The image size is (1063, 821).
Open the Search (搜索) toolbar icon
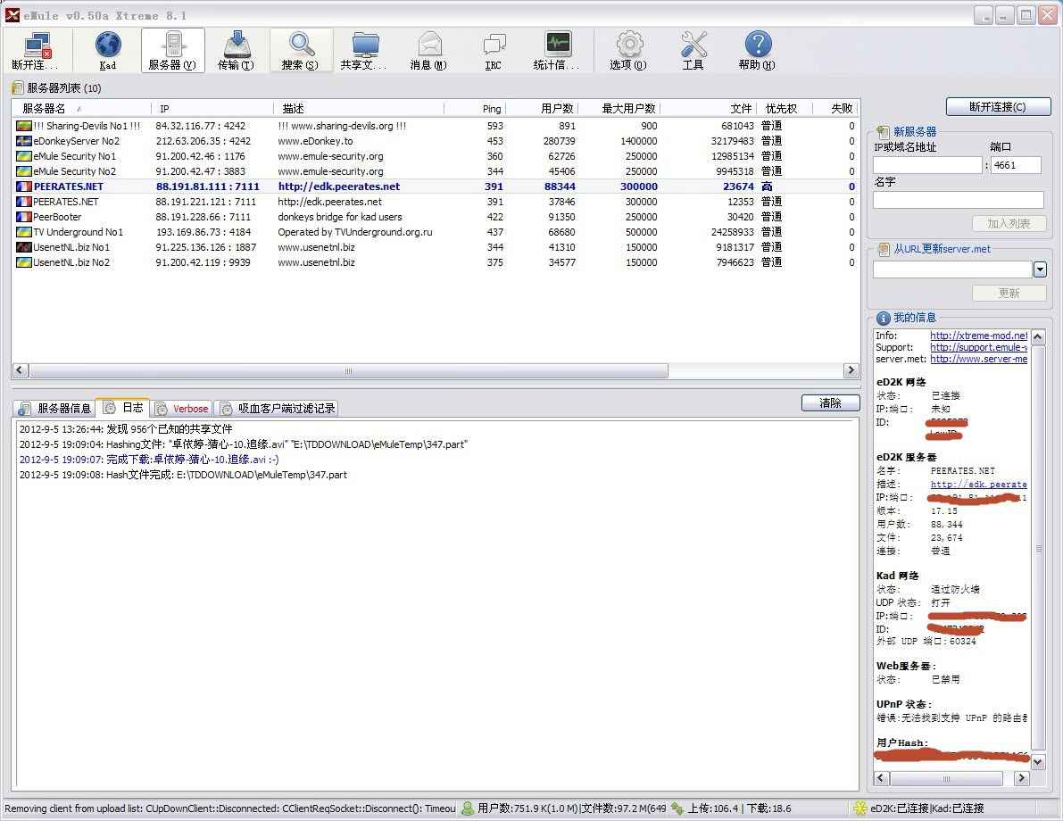(x=300, y=50)
